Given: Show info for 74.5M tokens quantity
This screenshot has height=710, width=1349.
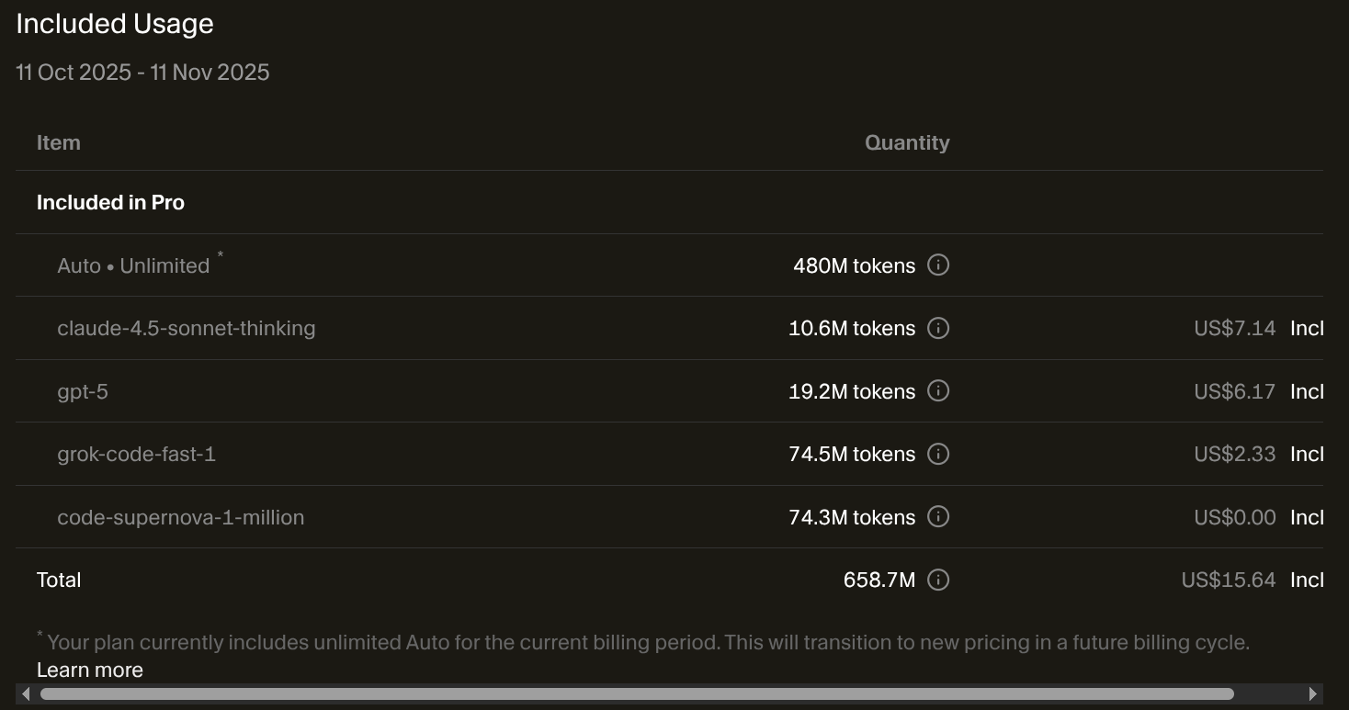Looking at the screenshot, I should 937,454.
